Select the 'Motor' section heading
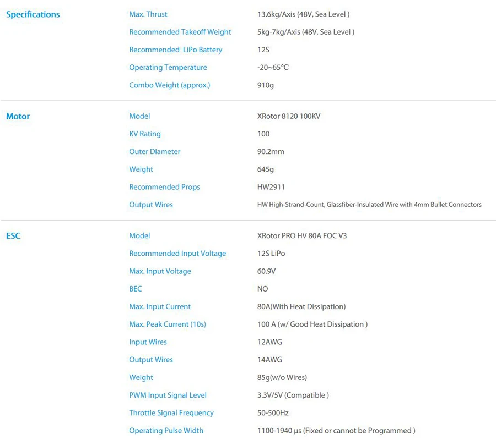This screenshot has height=440, width=496. 18,116
